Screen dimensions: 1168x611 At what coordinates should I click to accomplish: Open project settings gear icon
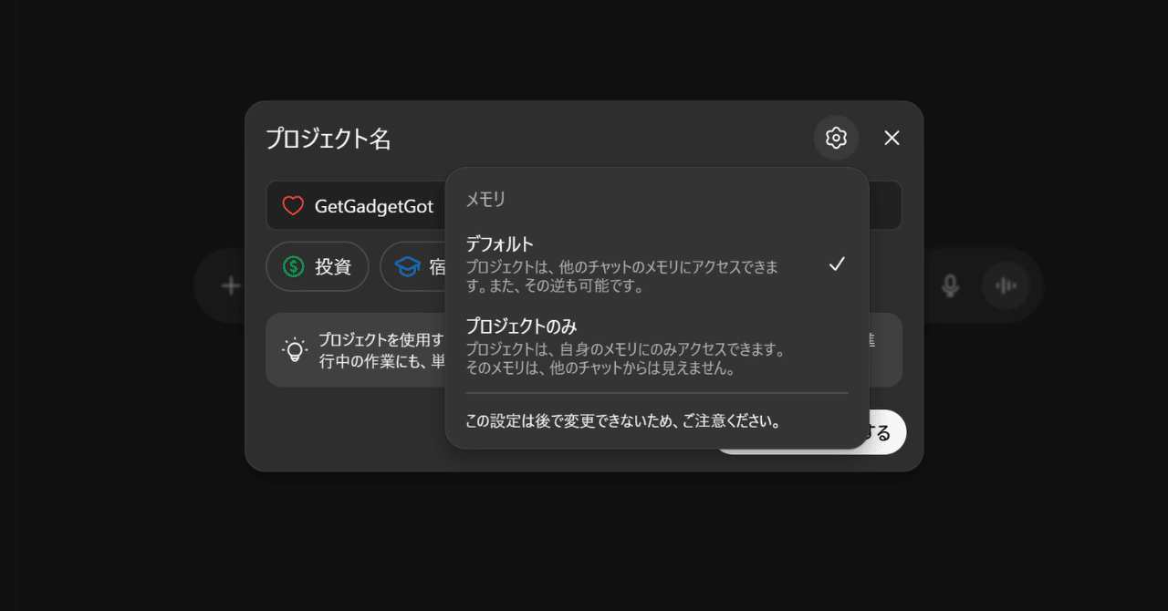[836, 138]
